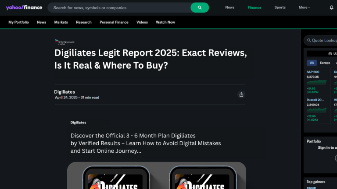This screenshot has height=189, width=337.
Task: Open Sports in the top header
Action: (x=280, y=7)
